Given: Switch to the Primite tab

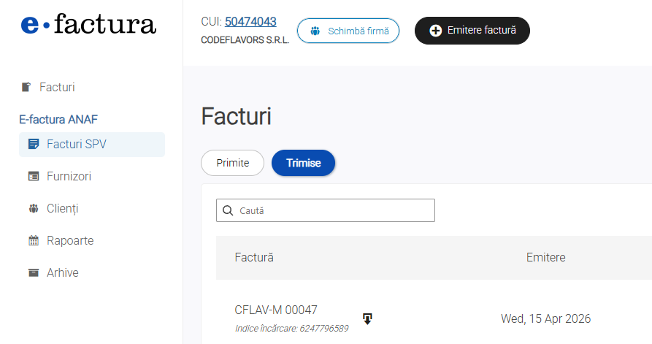Looking at the screenshot, I should pos(232,163).
